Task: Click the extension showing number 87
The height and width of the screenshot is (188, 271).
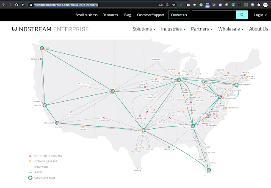Action: 240,5
